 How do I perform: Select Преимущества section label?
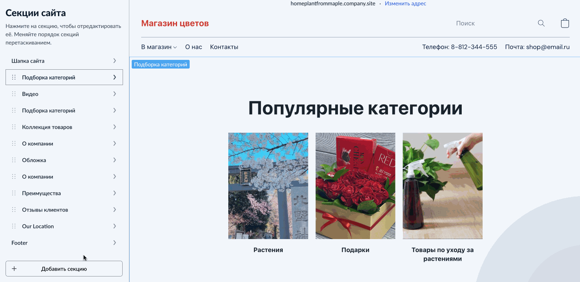[41, 193]
